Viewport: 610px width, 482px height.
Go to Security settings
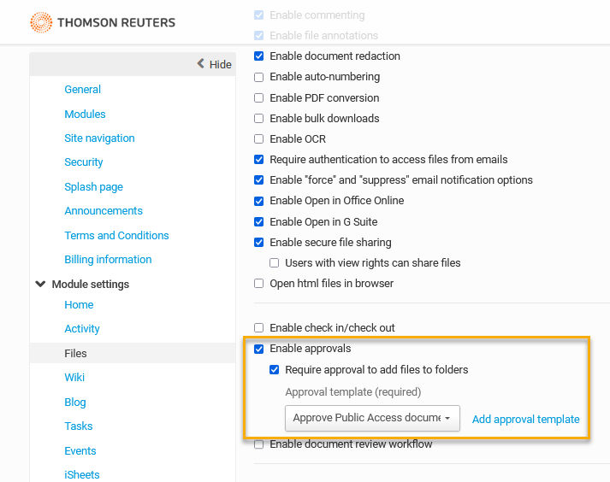(x=84, y=162)
